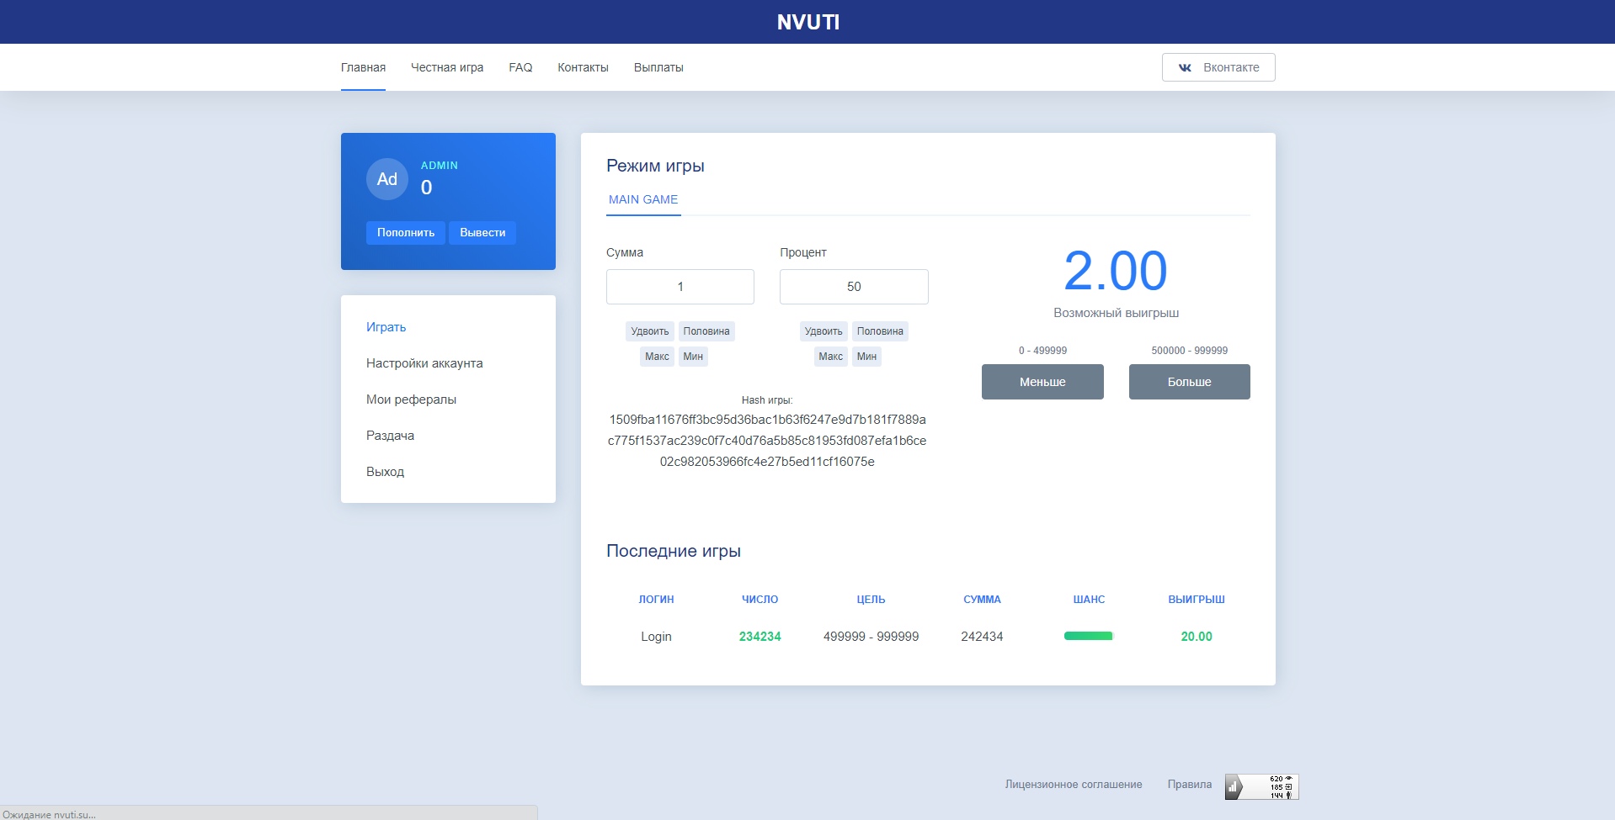Click Мин under the Сумма field

pyautogui.click(x=693, y=357)
